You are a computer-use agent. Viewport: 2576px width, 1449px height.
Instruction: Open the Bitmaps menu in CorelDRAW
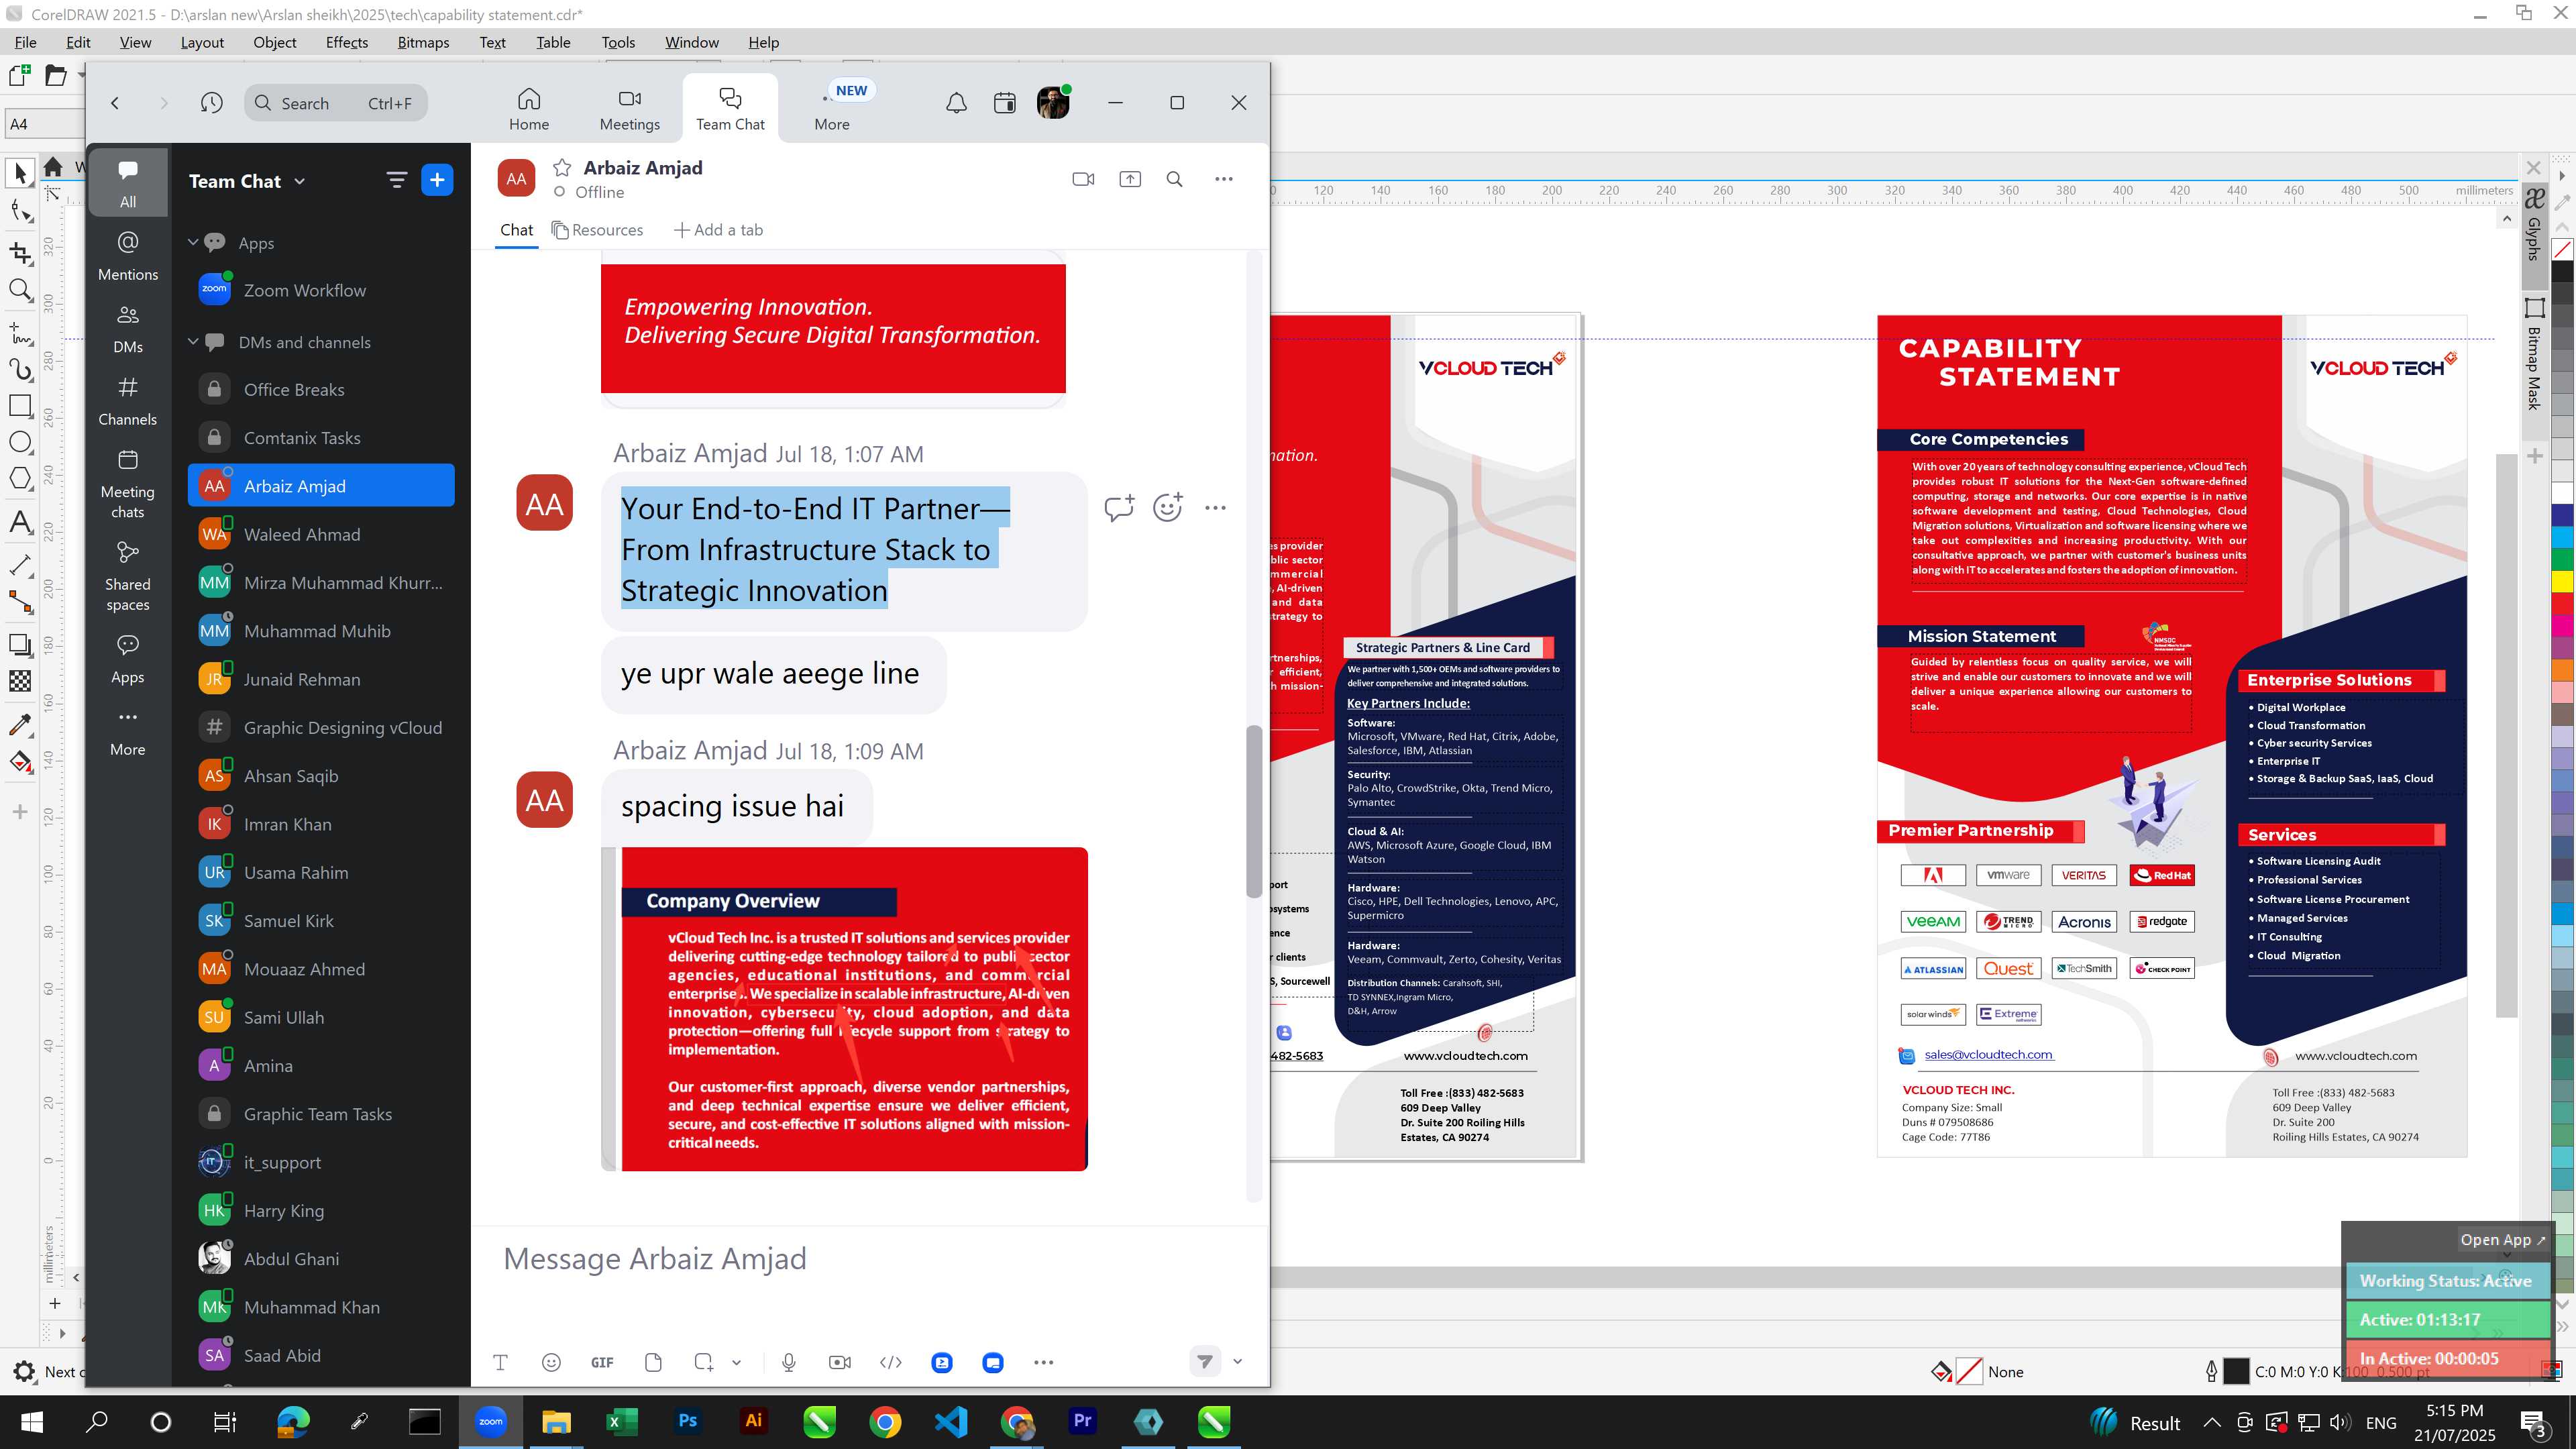[x=423, y=42]
